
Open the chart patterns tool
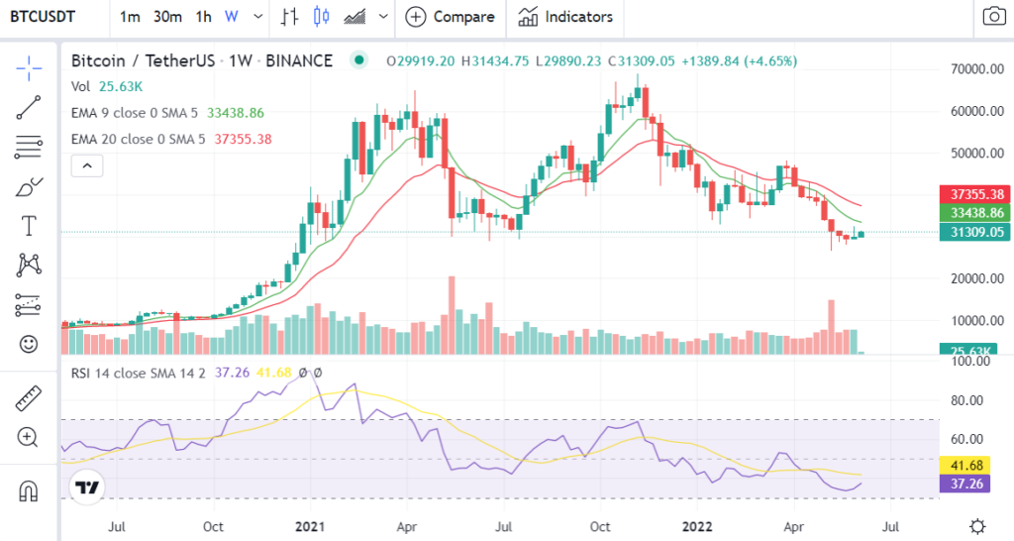(x=29, y=265)
